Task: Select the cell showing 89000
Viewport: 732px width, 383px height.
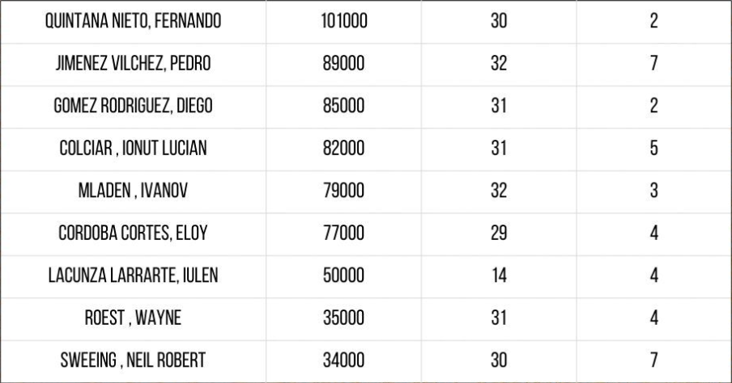Action: click(x=344, y=63)
